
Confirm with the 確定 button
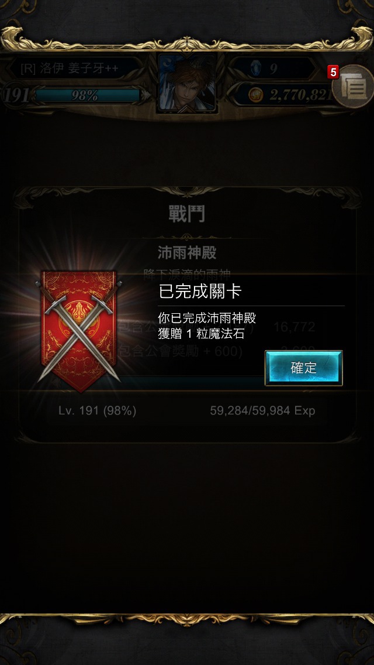tap(304, 368)
